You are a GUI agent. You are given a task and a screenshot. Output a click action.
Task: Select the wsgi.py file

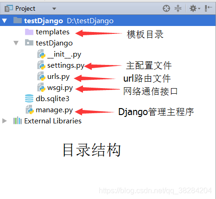coord(60,88)
